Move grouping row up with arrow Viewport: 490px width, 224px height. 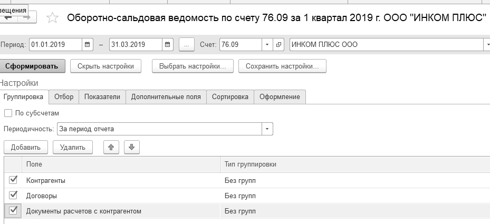111,148
